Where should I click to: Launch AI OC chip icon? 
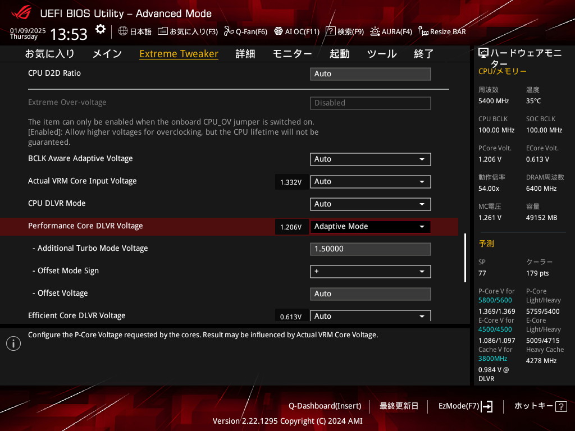coord(278,31)
